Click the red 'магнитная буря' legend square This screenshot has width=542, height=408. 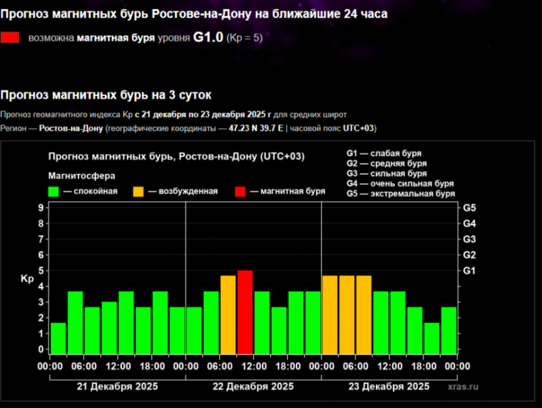[241, 191]
